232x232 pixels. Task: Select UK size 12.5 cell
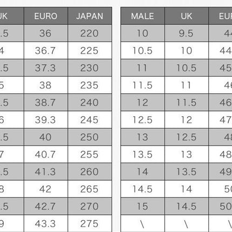(x=187, y=137)
